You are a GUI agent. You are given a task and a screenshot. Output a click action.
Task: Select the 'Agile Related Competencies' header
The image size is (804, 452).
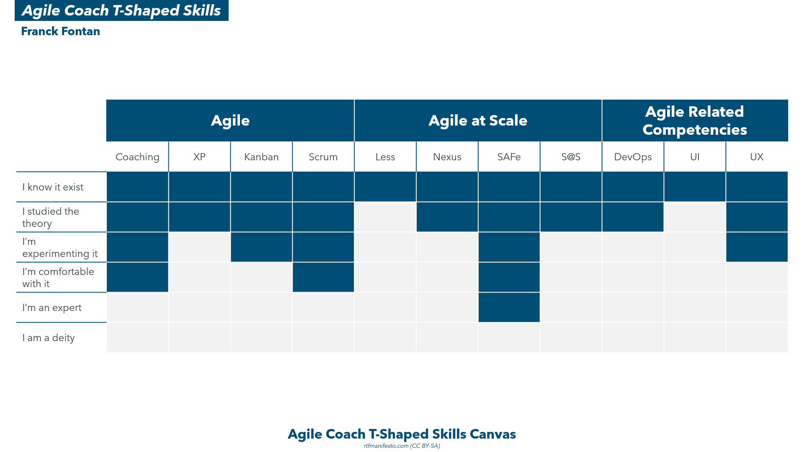tap(695, 121)
